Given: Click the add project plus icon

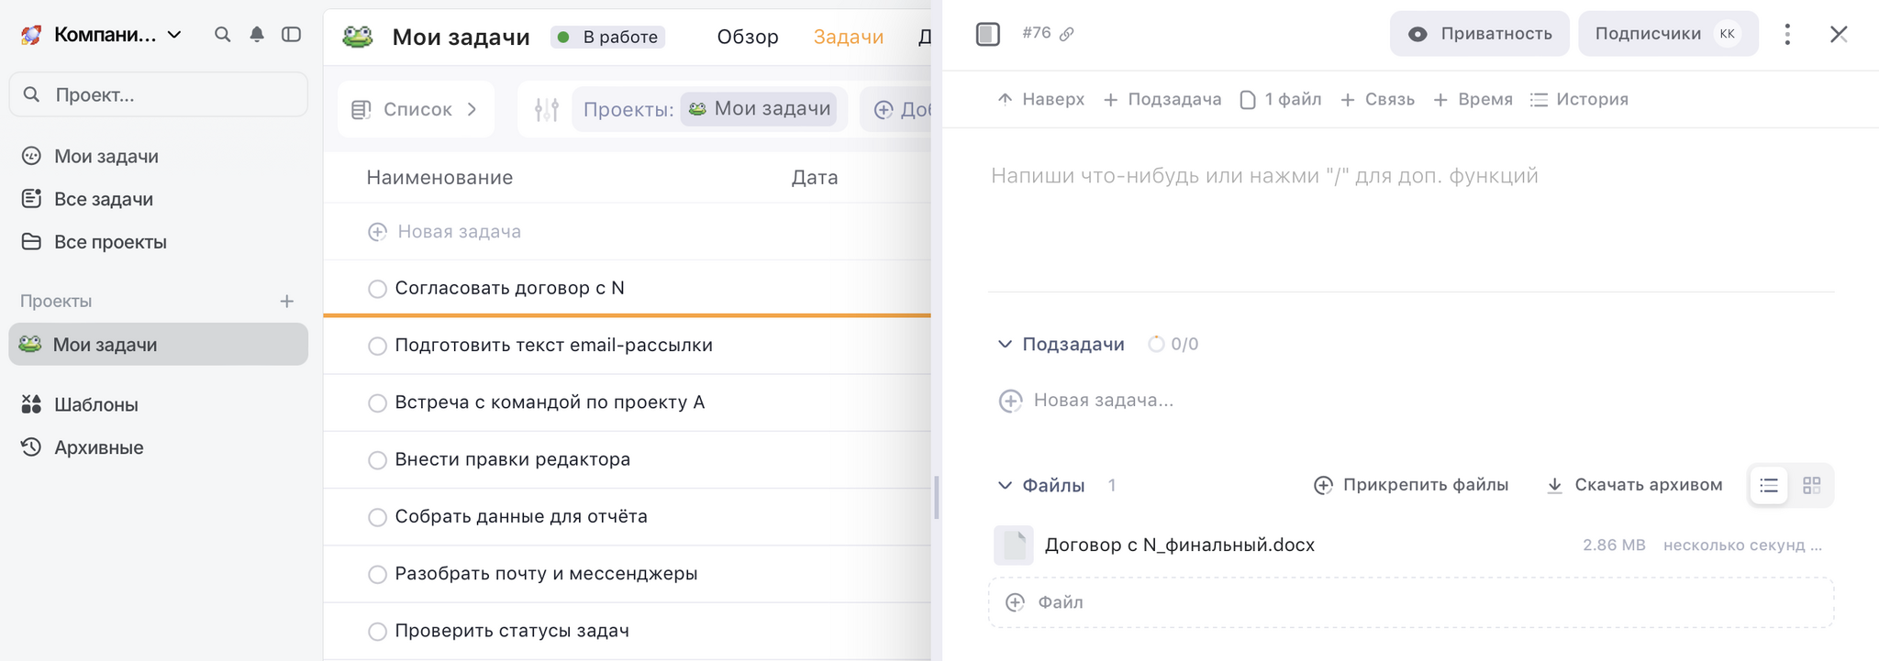Looking at the screenshot, I should point(287,302).
